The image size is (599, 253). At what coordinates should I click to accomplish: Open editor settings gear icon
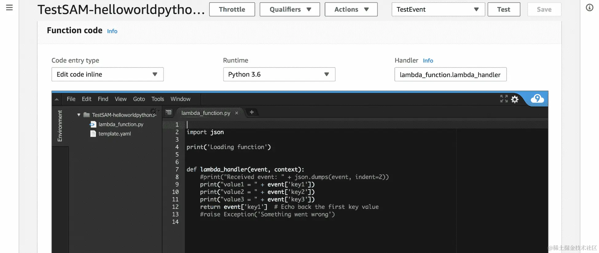pyautogui.click(x=515, y=99)
